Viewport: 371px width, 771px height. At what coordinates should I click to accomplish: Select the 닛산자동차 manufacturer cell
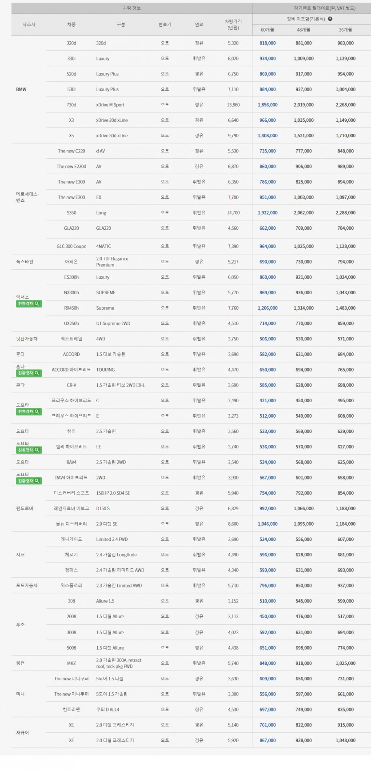tap(27, 339)
